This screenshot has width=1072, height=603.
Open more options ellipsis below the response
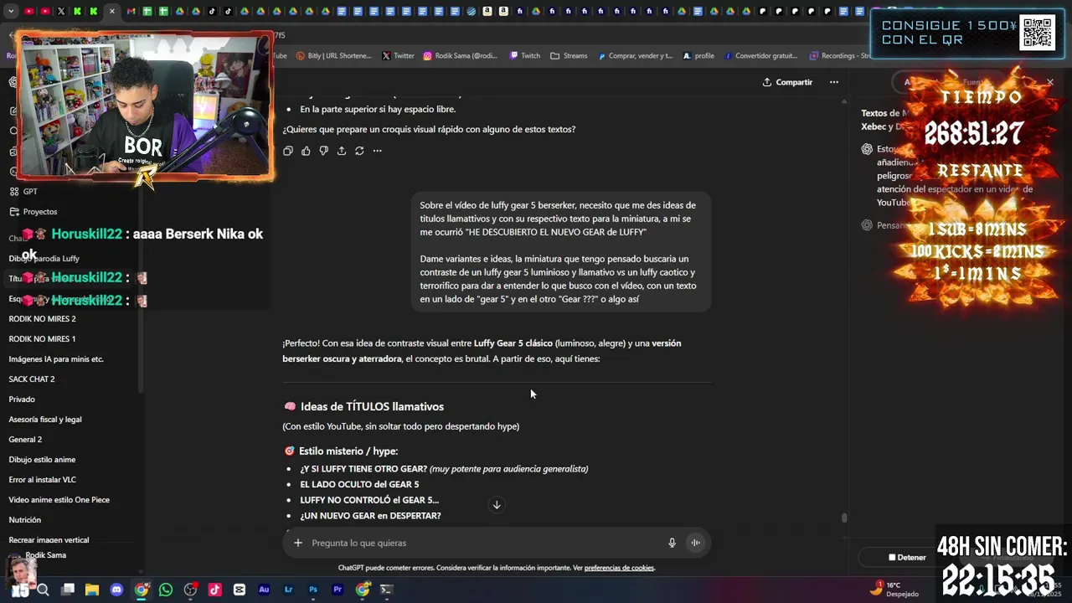coord(378,151)
